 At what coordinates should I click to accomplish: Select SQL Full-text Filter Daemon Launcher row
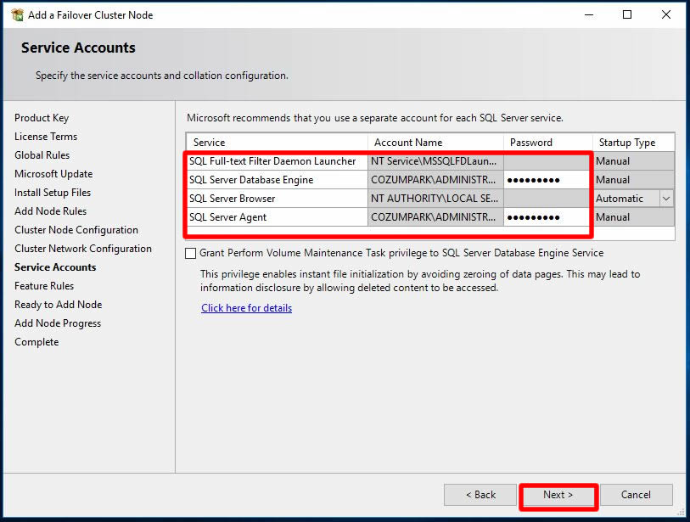[x=272, y=161]
